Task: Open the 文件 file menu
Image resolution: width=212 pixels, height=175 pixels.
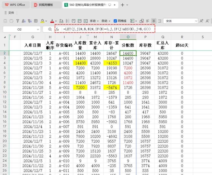Action: click(9, 13)
